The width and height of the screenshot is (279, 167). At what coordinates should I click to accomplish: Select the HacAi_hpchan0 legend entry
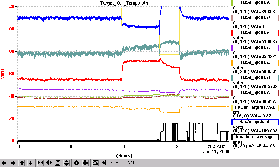pyautogui.click(x=255, y=122)
